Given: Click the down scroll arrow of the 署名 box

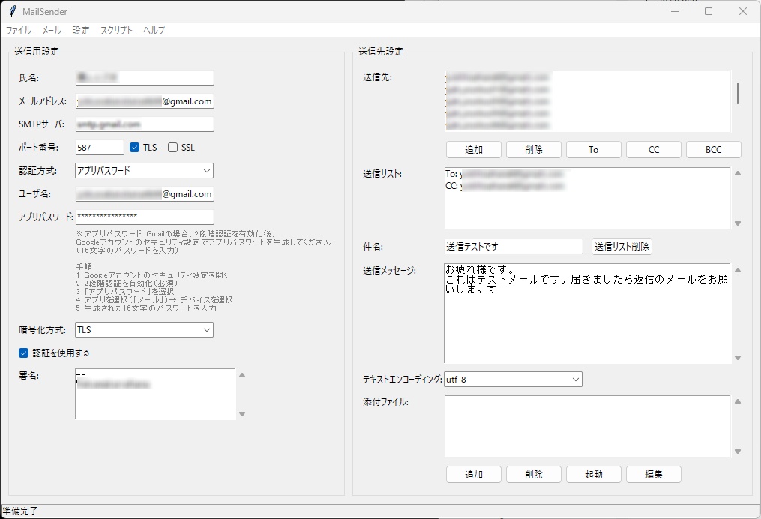Looking at the screenshot, I should (241, 413).
